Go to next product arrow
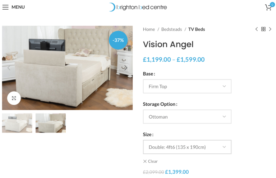This screenshot has width=276, height=178. click(270, 29)
